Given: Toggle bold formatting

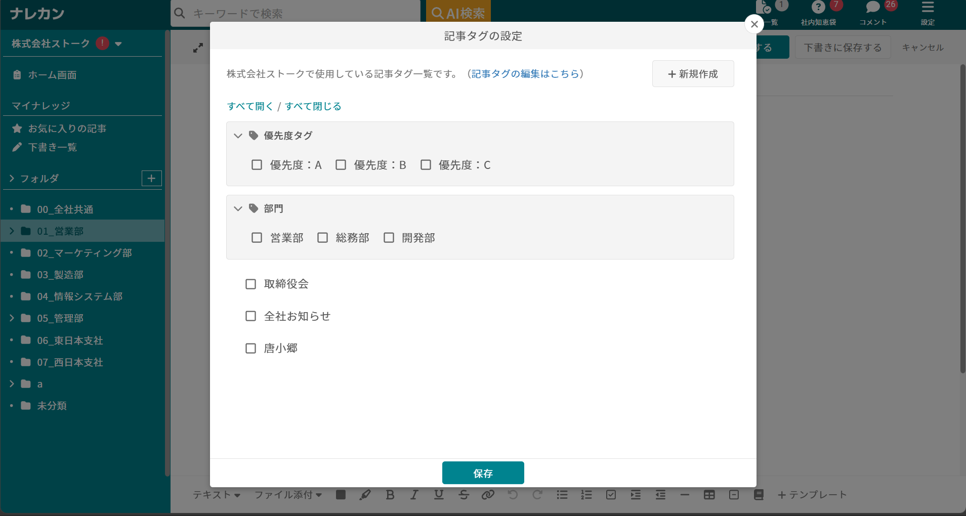Looking at the screenshot, I should click(x=390, y=495).
